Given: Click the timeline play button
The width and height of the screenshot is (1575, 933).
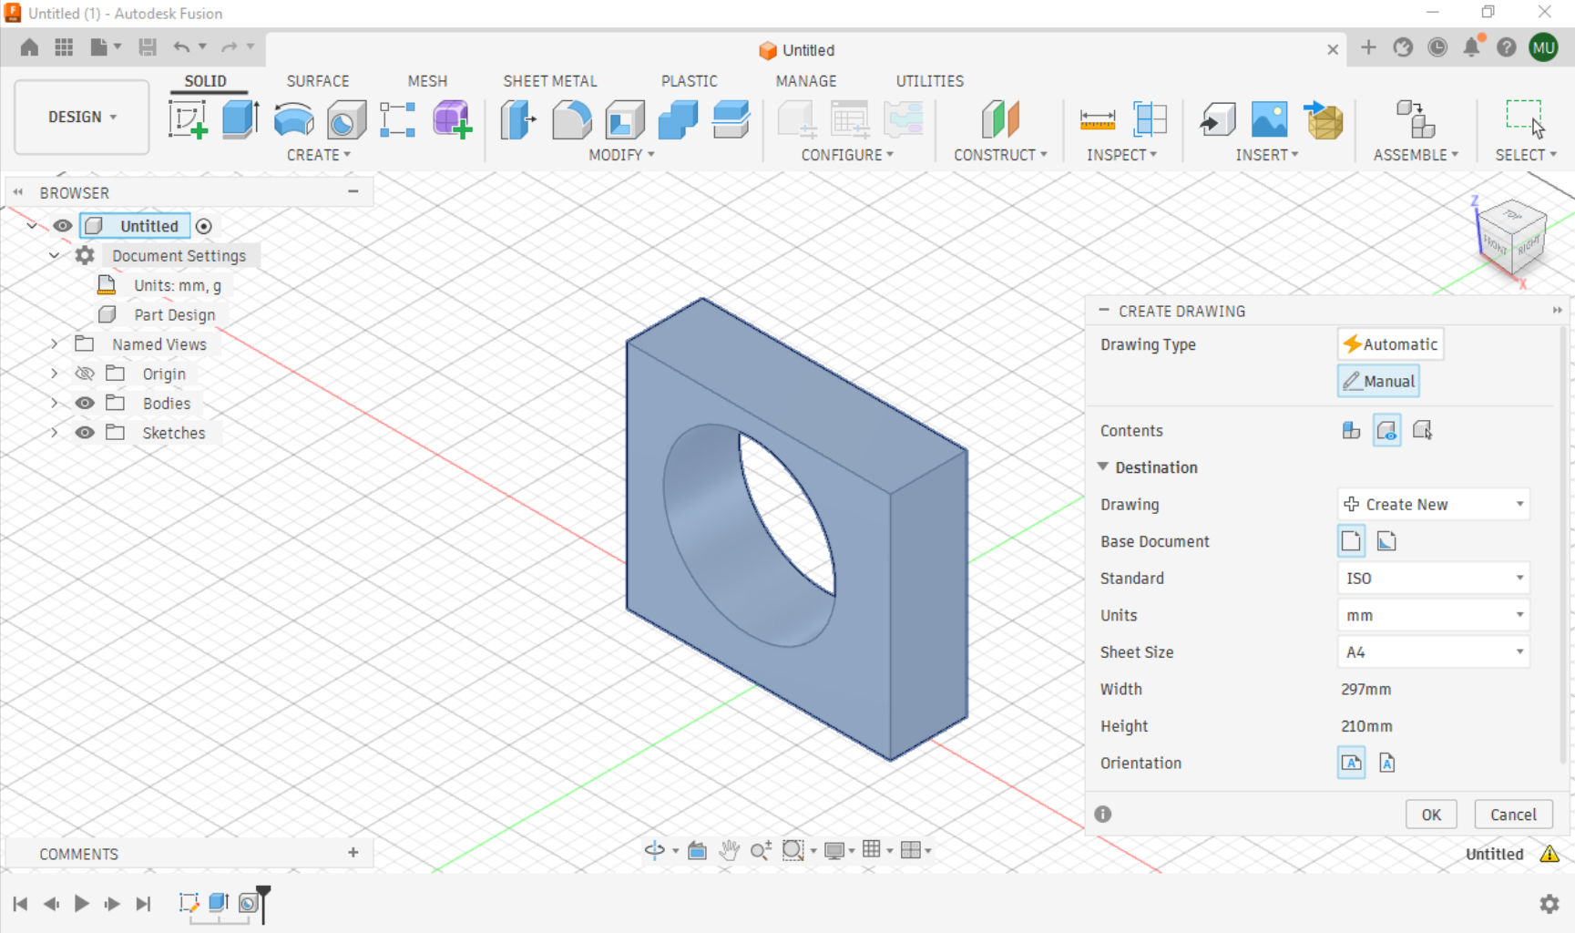Looking at the screenshot, I should click(81, 903).
